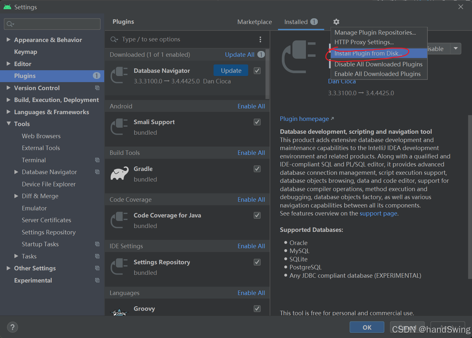Click the project-level icon beside Startup Tasks
Viewport: 472px width, 338px height.
tap(97, 244)
